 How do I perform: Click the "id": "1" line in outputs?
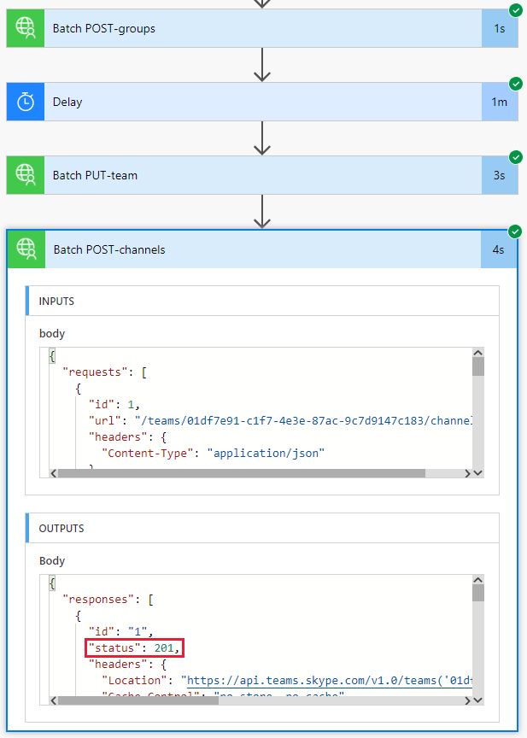tap(121, 631)
